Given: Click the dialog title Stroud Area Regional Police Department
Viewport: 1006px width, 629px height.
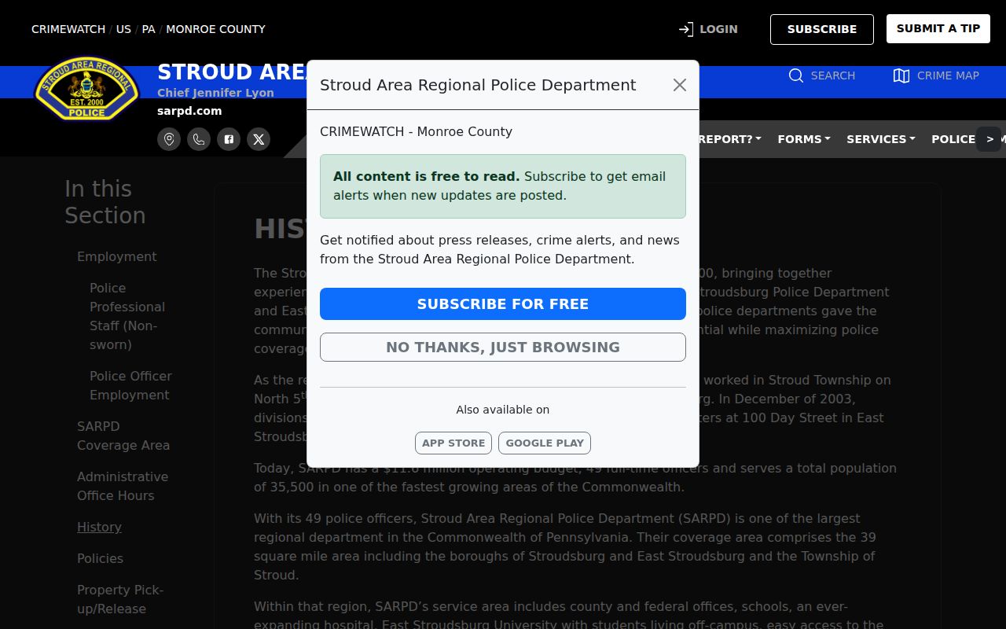Looking at the screenshot, I should click(x=478, y=85).
